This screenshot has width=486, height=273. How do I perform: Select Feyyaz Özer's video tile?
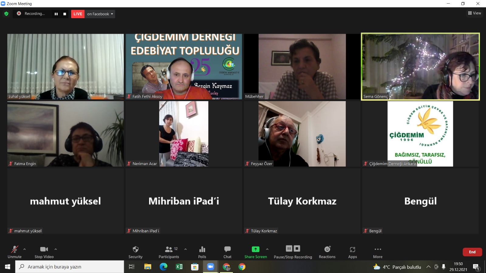click(302, 134)
